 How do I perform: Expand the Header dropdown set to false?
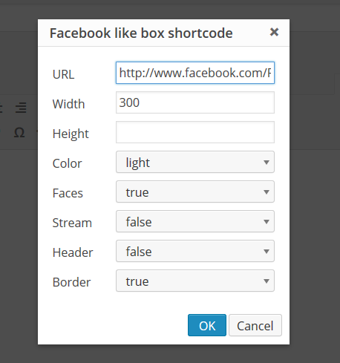(x=195, y=251)
